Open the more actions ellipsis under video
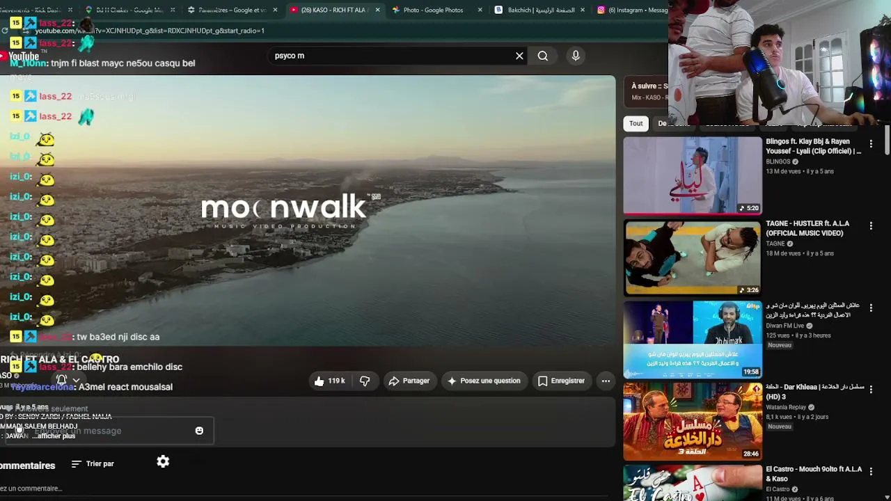Viewport: 891px width, 501px height. click(x=606, y=381)
